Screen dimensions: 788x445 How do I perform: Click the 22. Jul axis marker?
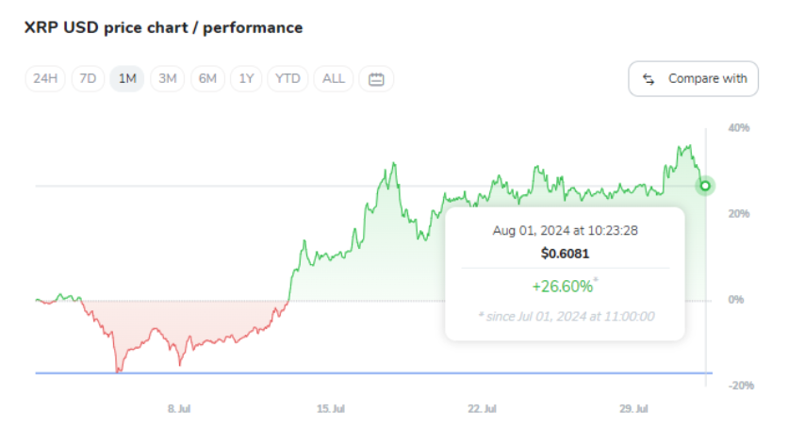tap(482, 409)
